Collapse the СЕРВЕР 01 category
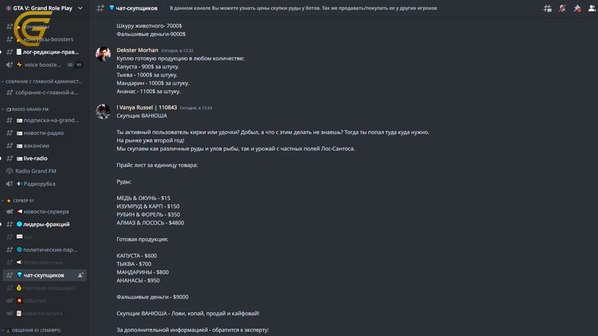This screenshot has width=598, height=336. pos(18,201)
